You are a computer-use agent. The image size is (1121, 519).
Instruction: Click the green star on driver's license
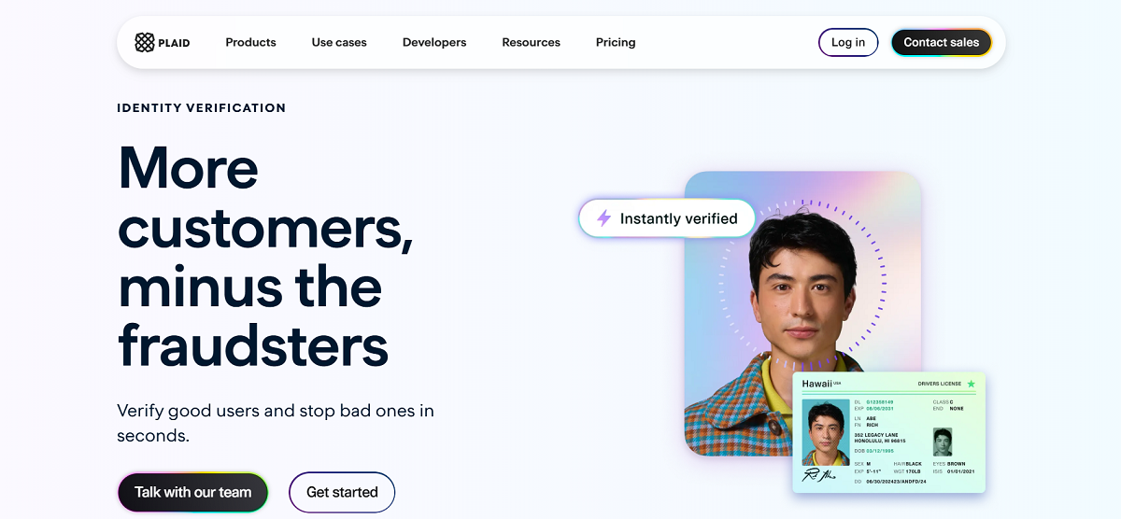pos(971,384)
